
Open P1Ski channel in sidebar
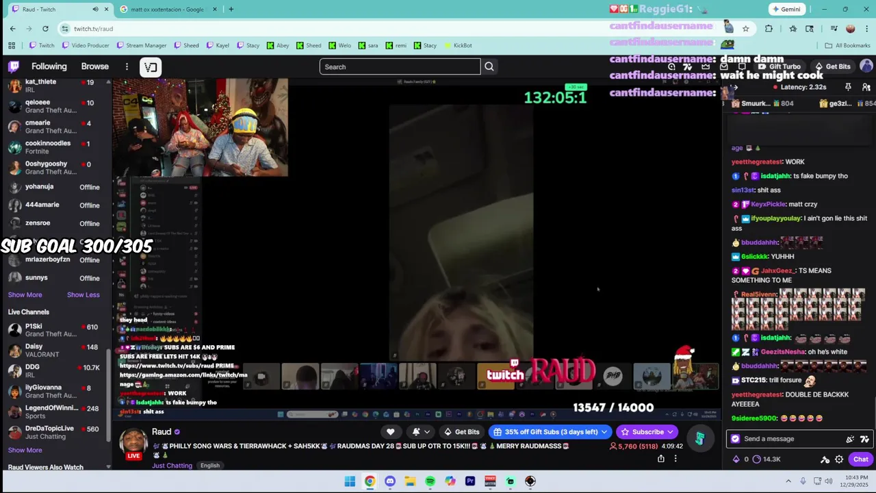(x=56, y=330)
